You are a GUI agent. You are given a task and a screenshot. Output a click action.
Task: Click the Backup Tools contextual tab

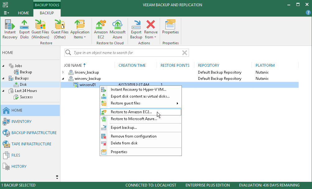(47, 5)
